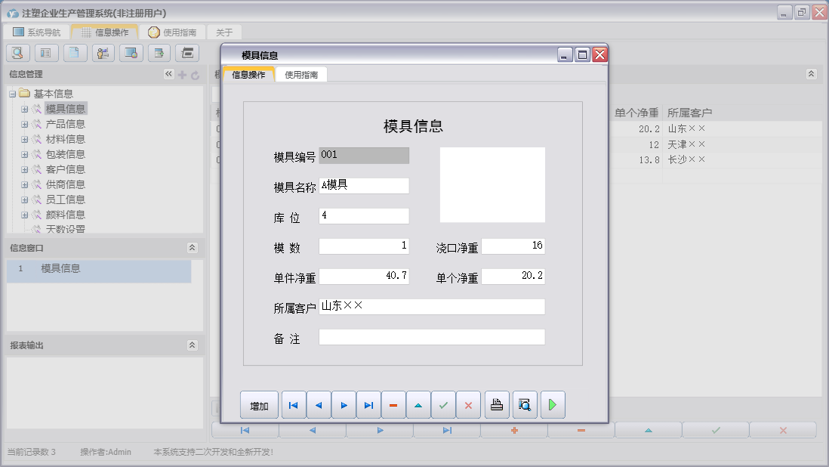Expand the 产品信息 tree node
The image size is (829, 467).
(x=25, y=123)
